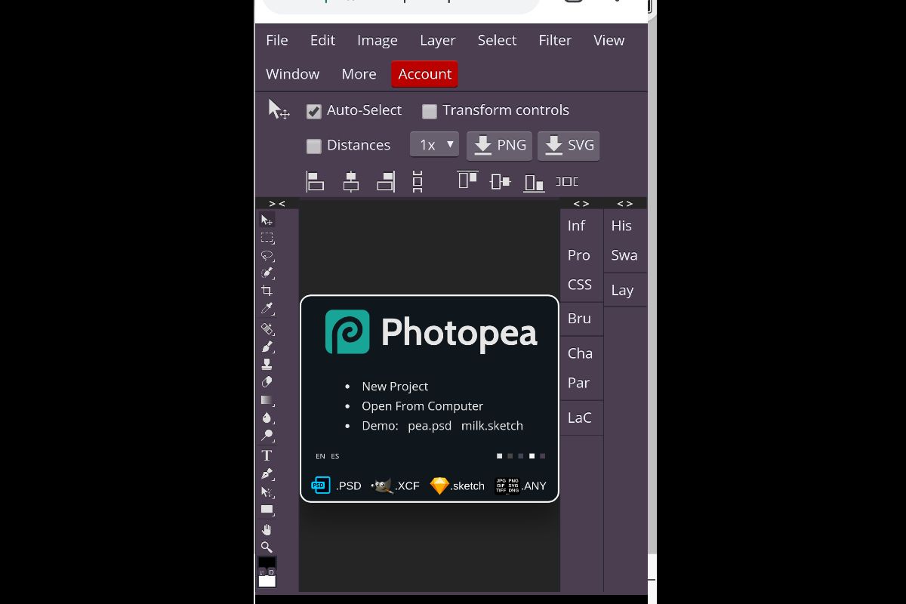Open the Filter menu
The image size is (906, 604).
click(x=555, y=41)
